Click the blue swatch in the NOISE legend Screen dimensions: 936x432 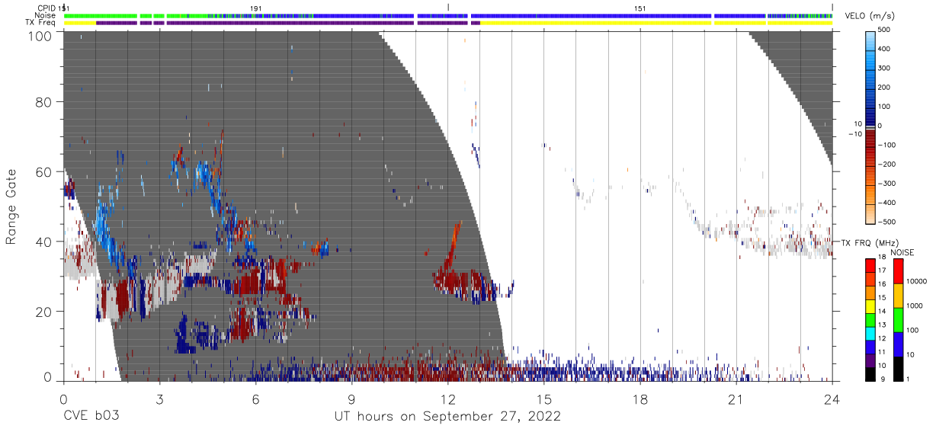click(898, 344)
